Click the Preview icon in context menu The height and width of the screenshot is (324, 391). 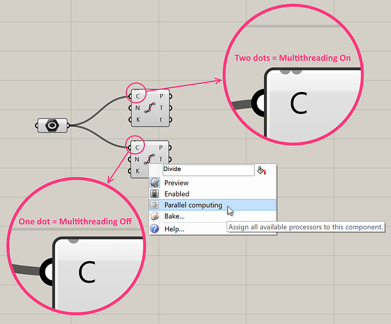(155, 183)
